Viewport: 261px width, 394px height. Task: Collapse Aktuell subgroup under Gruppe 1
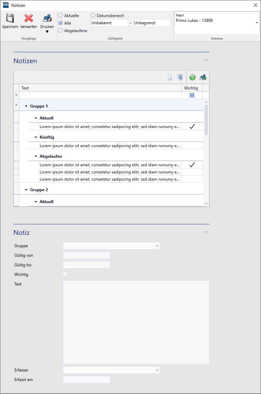[36, 118]
